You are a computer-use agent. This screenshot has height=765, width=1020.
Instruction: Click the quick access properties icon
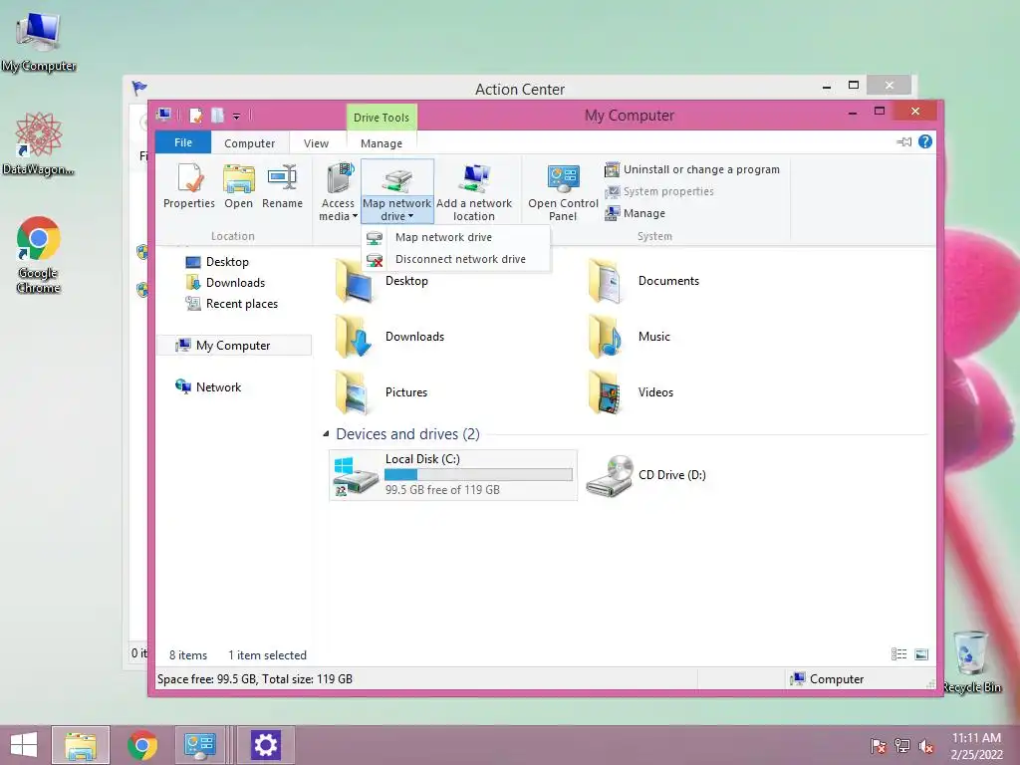click(195, 116)
